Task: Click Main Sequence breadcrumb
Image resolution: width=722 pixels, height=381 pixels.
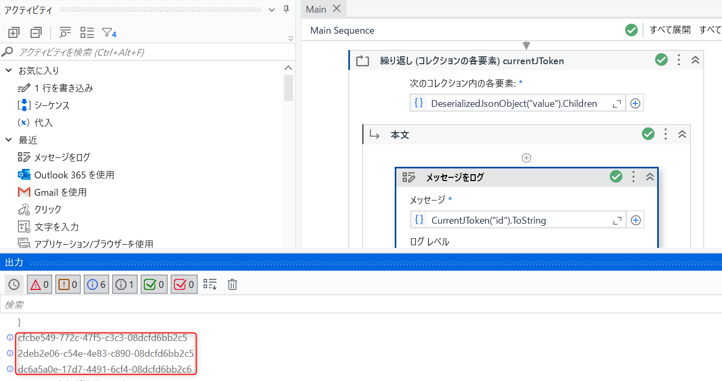Action: (342, 31)
